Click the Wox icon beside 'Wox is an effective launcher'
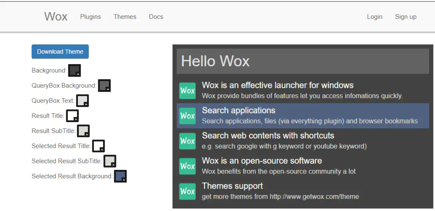 point(187,91)
